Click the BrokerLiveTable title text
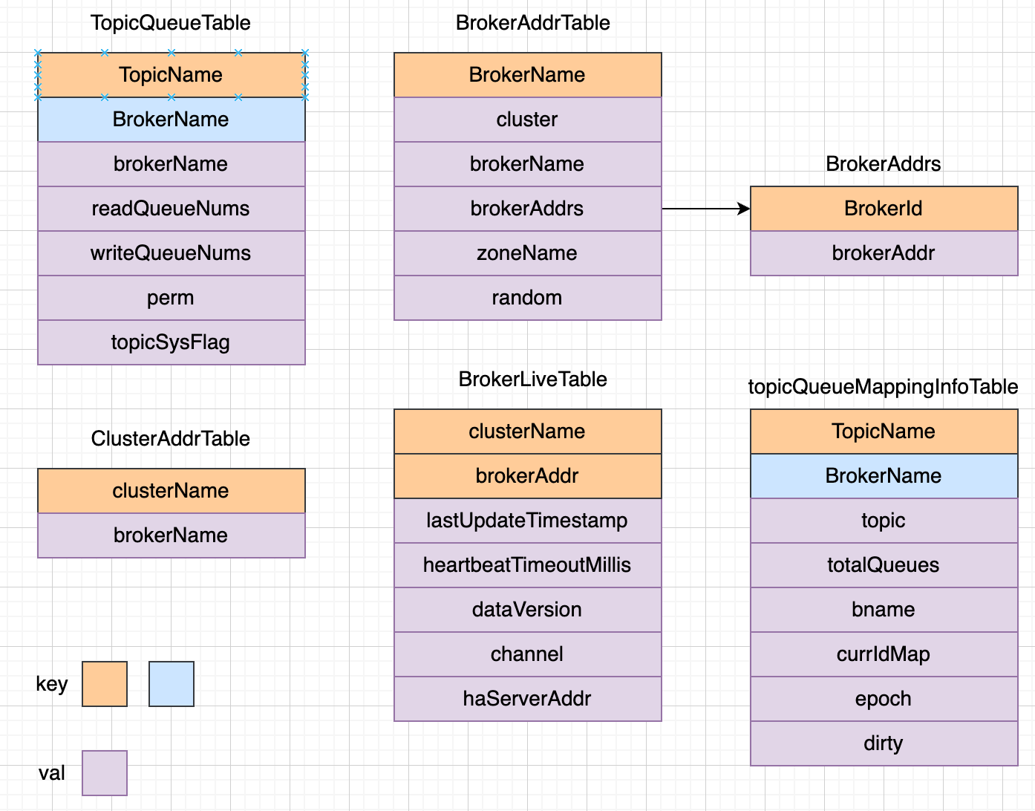The width and height of the screenshot is (1035, 811). (x=532, y=380)
